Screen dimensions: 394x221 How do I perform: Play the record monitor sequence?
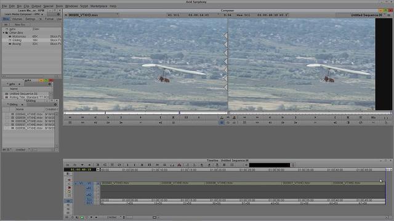[315, 117]
